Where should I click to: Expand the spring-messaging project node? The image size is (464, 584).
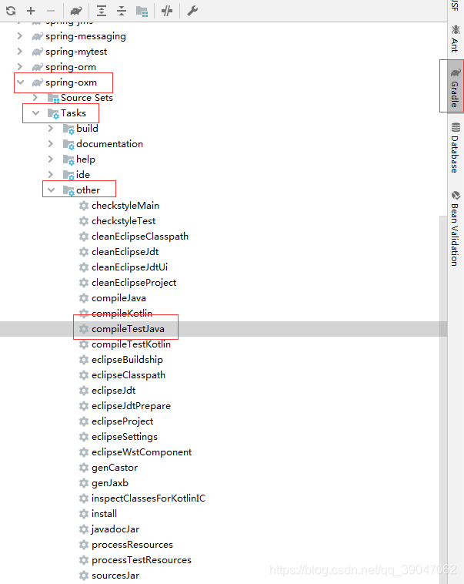point(20,36)
